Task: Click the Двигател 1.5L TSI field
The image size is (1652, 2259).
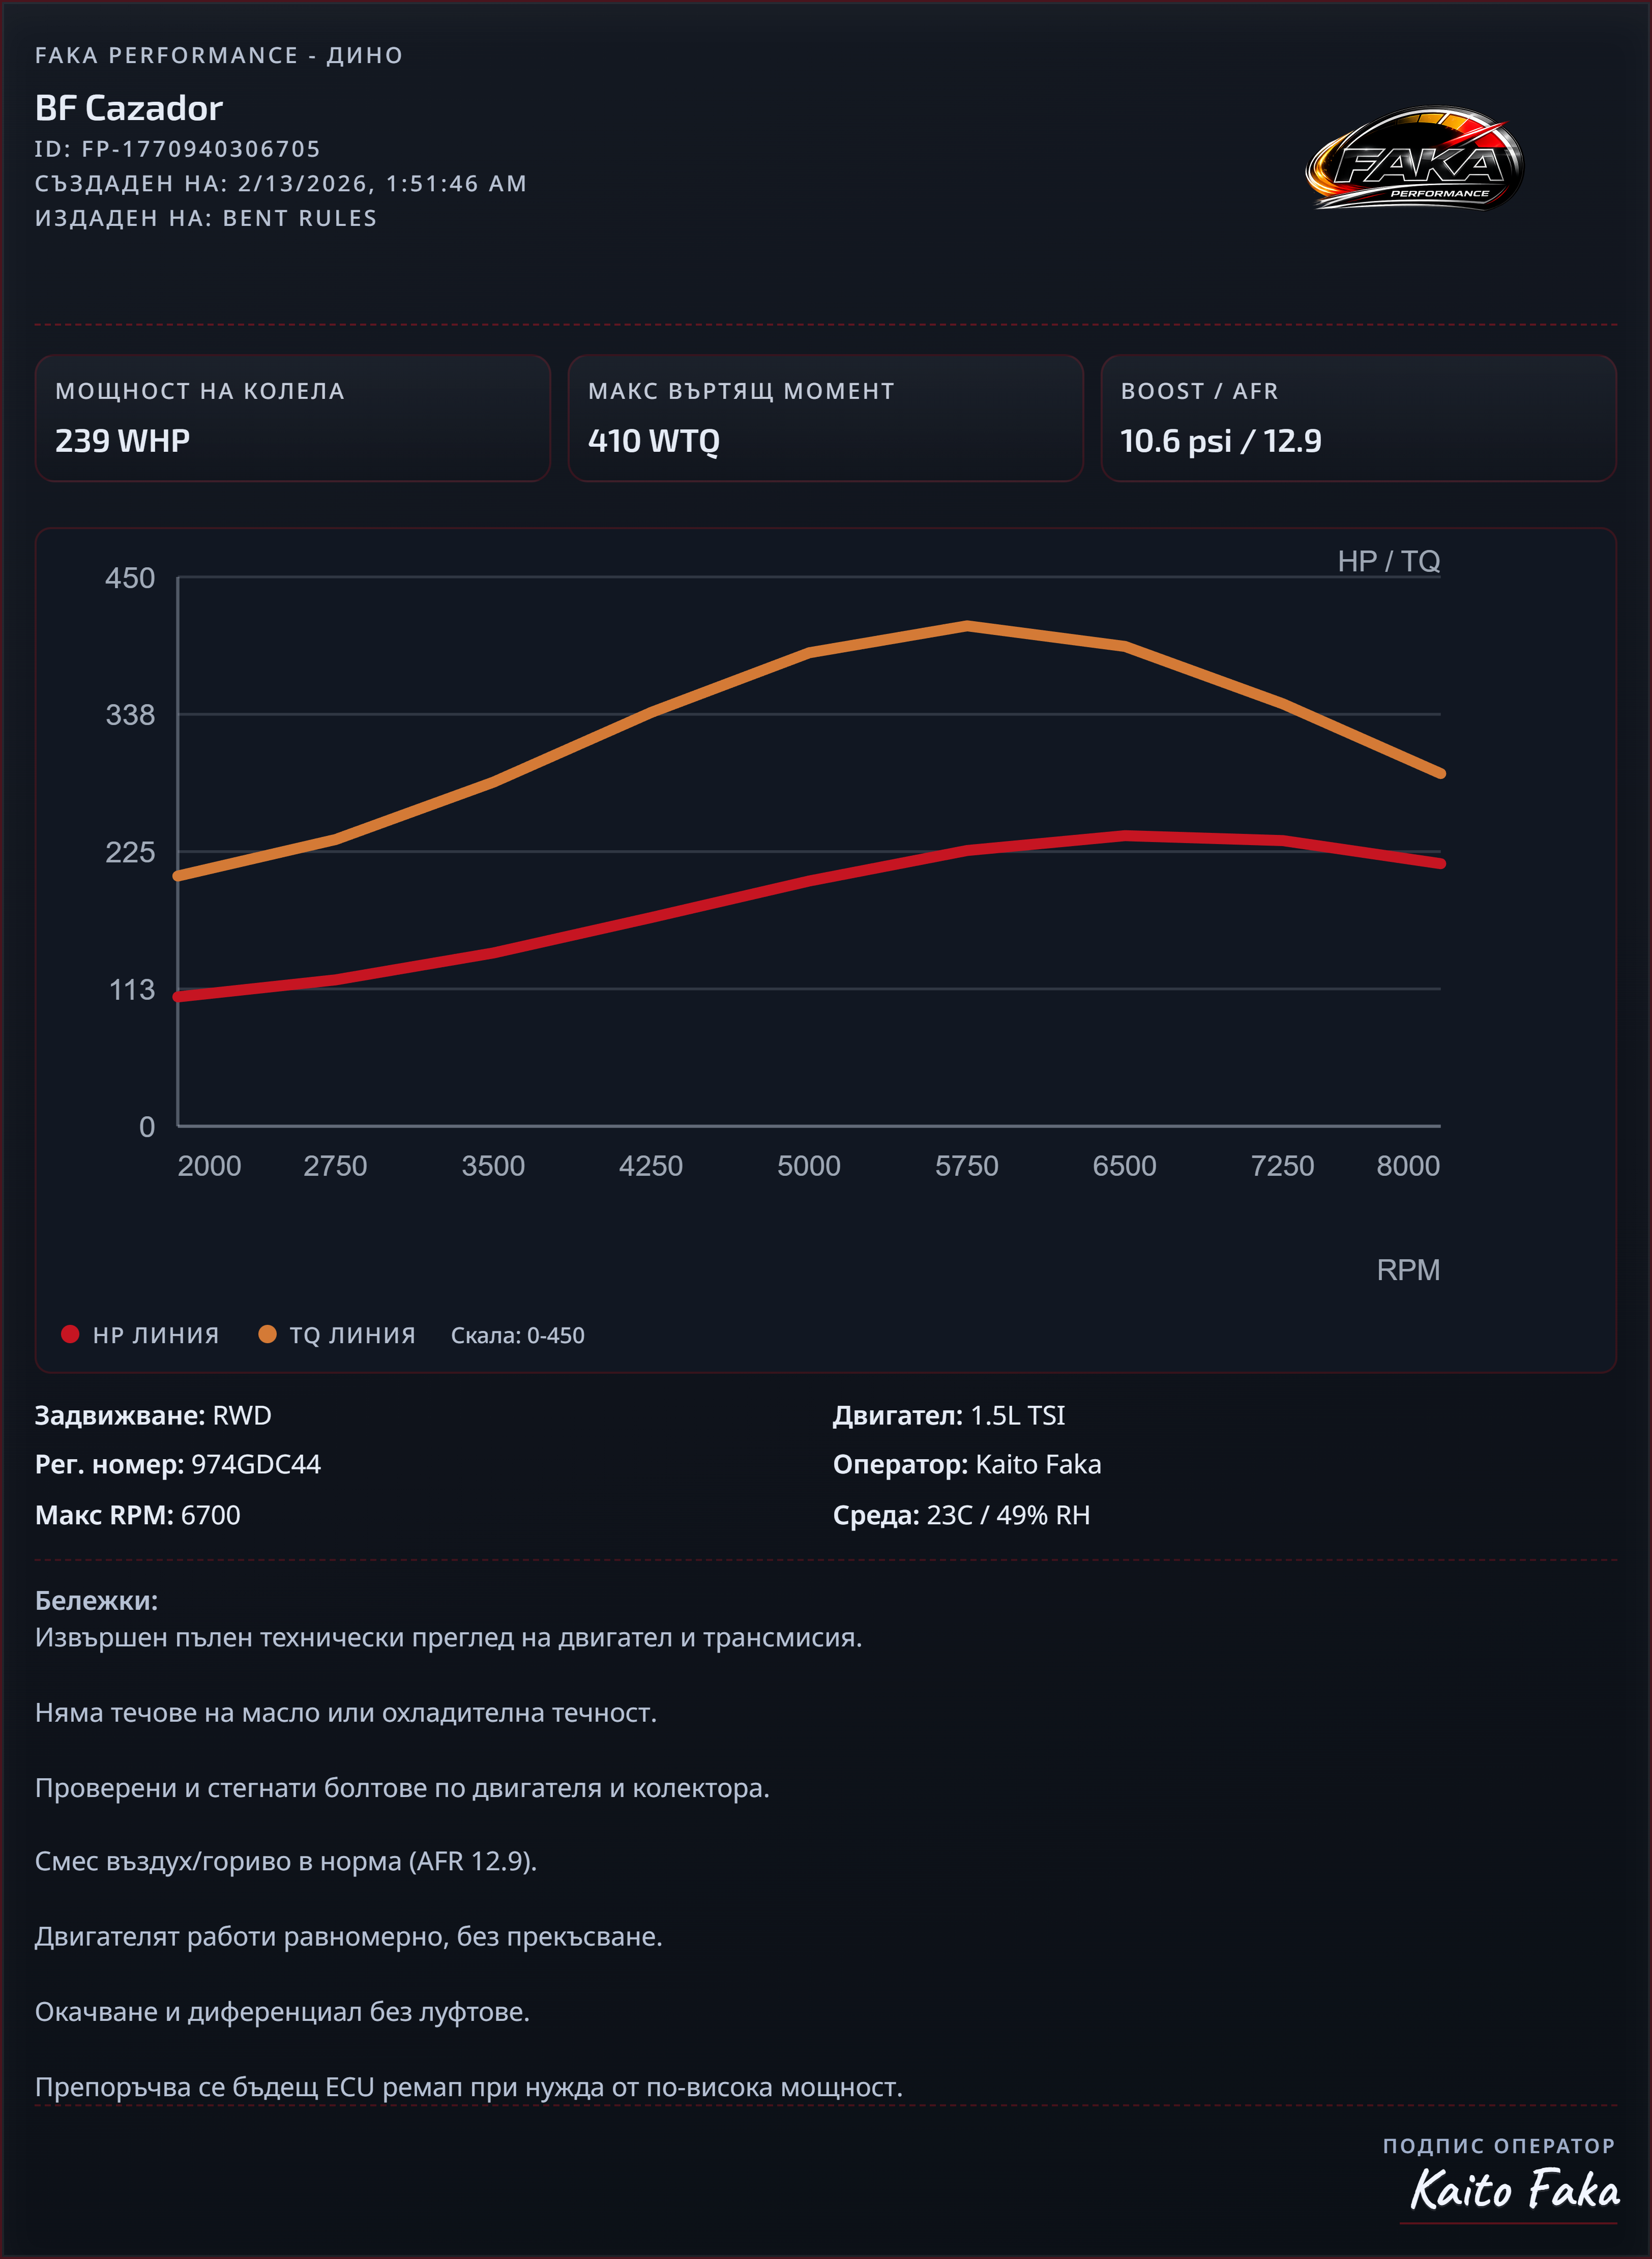Action: tap(949, 1415)
